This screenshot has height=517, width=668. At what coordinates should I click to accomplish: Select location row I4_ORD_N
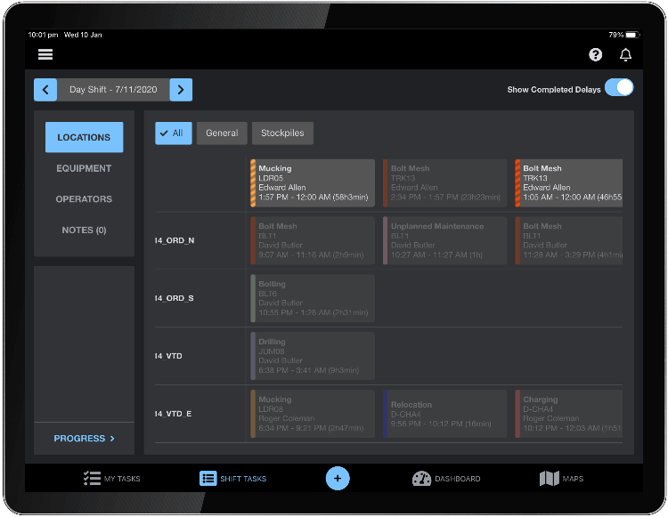tap(175, 241)
